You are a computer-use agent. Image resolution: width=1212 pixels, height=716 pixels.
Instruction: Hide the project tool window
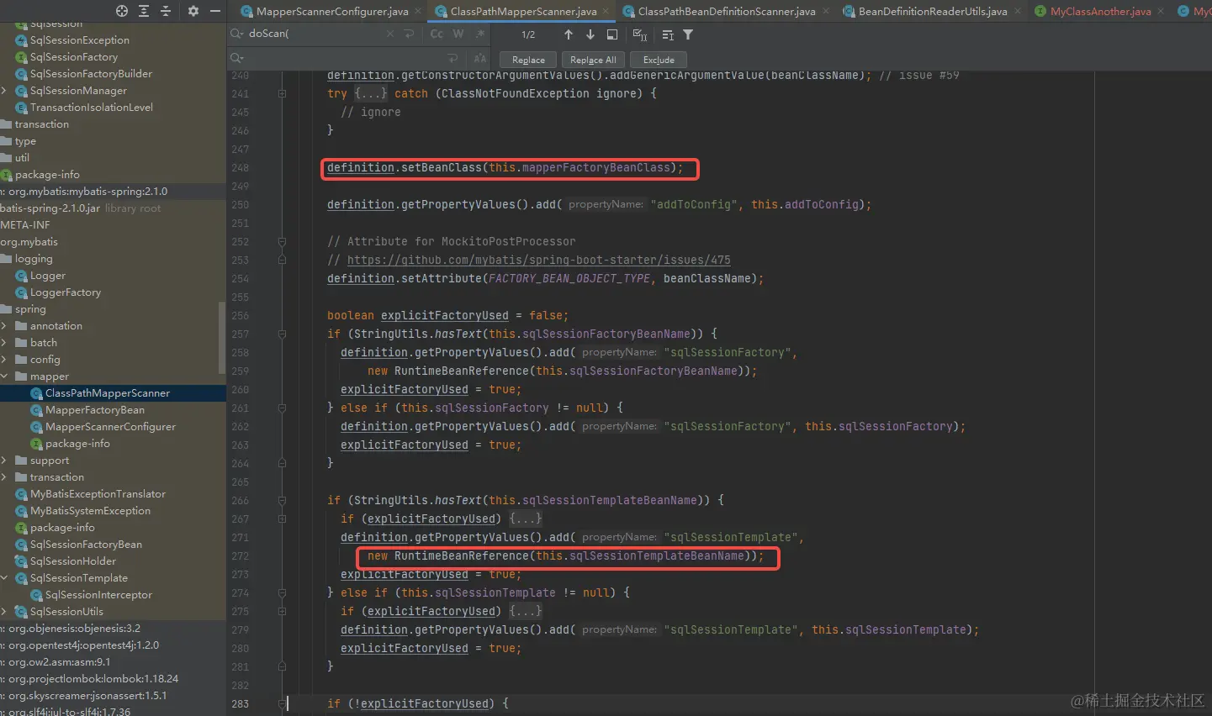tap(215, 11)
